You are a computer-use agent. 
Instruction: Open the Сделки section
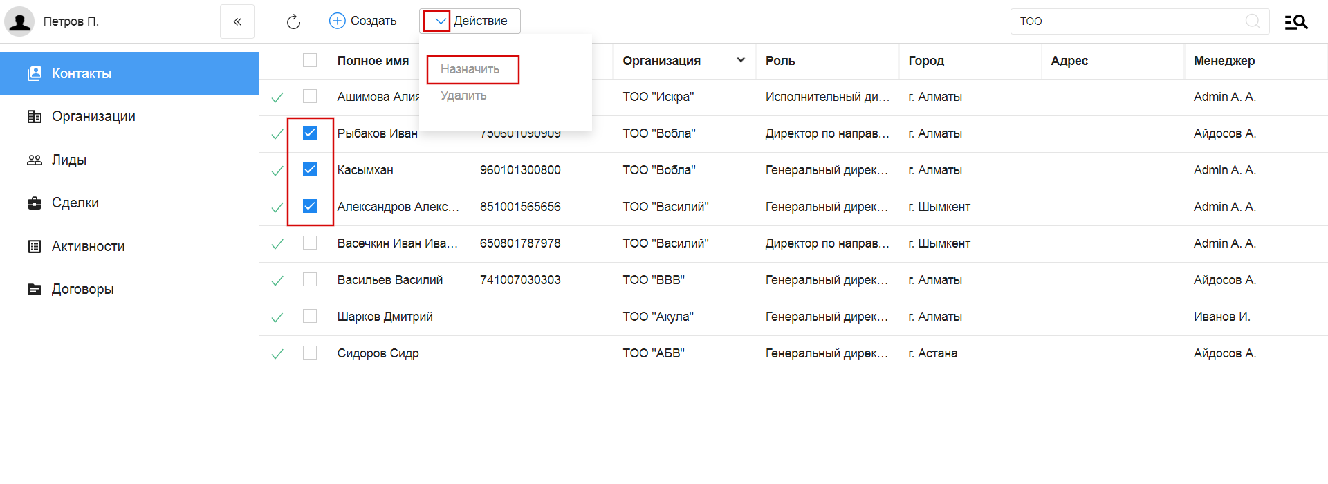pos(129,203)
